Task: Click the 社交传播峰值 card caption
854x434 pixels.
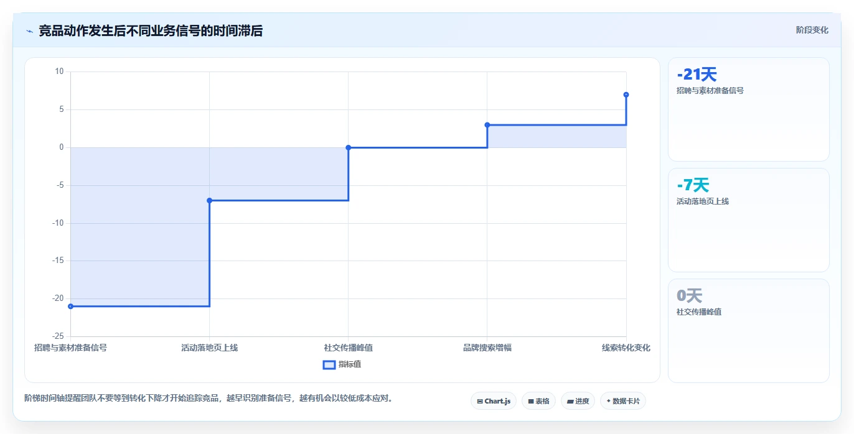Action: point(699,312)
